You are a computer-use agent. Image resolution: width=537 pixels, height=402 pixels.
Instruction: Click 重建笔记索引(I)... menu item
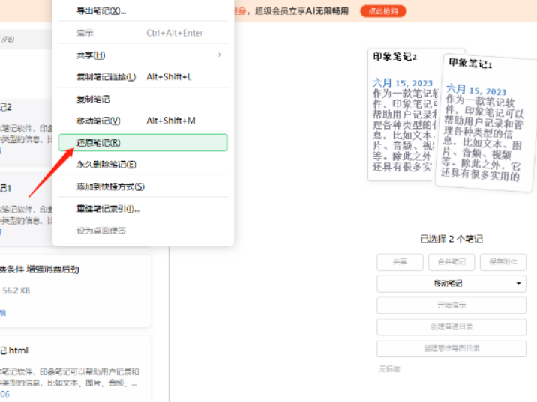coord(143,209)
